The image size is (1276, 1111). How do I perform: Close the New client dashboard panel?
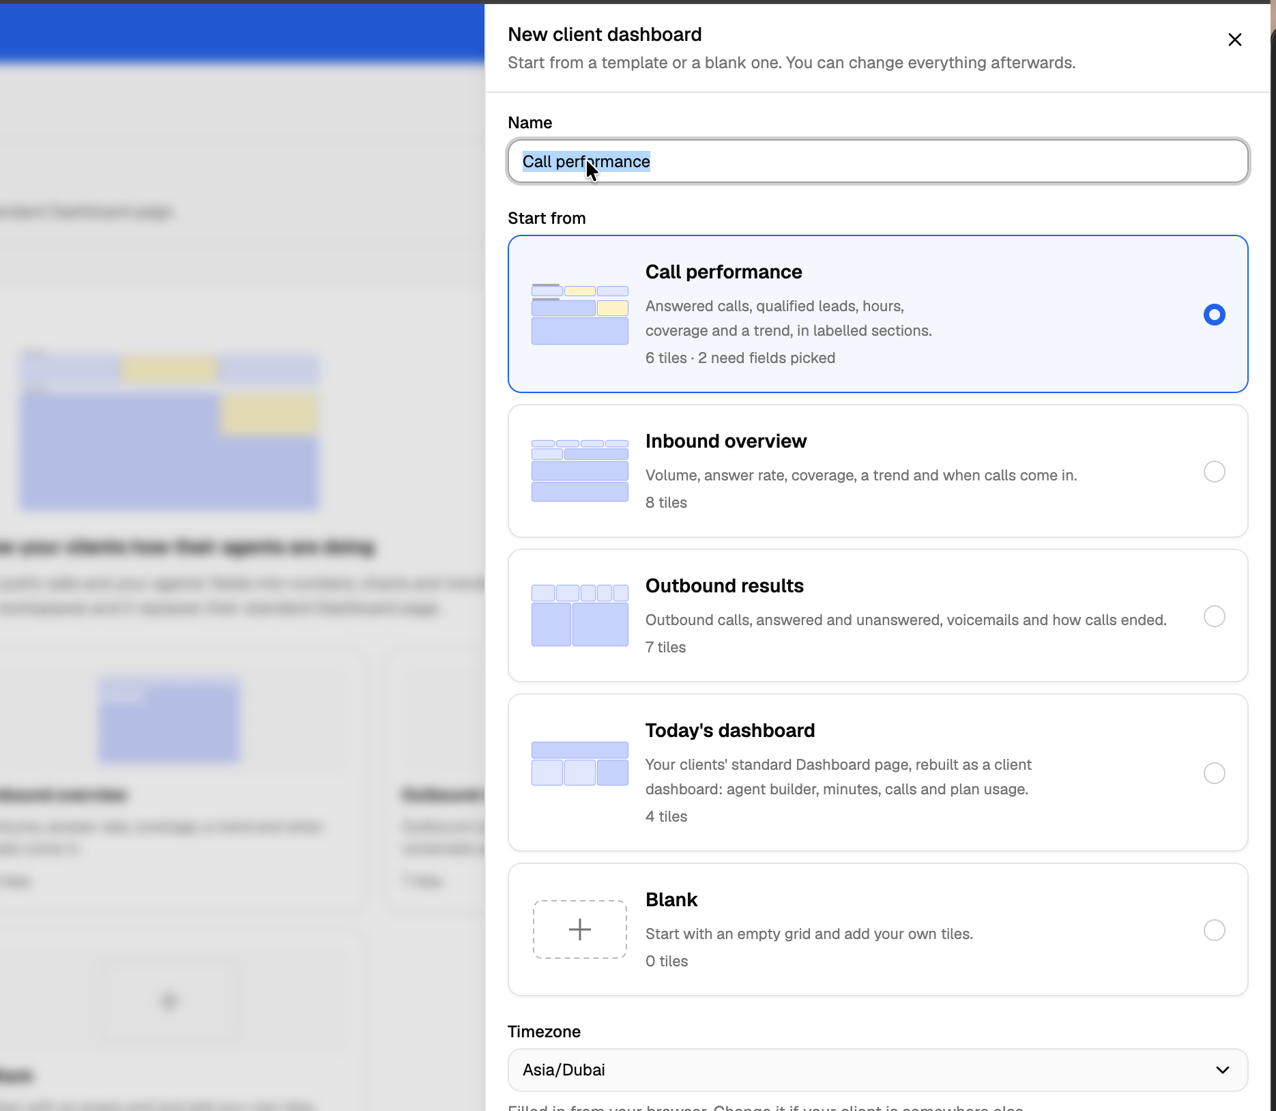[1234, 40]
